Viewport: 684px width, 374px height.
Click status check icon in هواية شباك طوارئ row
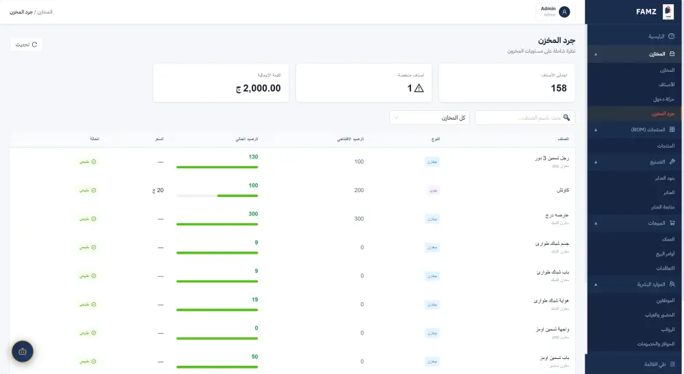click(93, 304)
